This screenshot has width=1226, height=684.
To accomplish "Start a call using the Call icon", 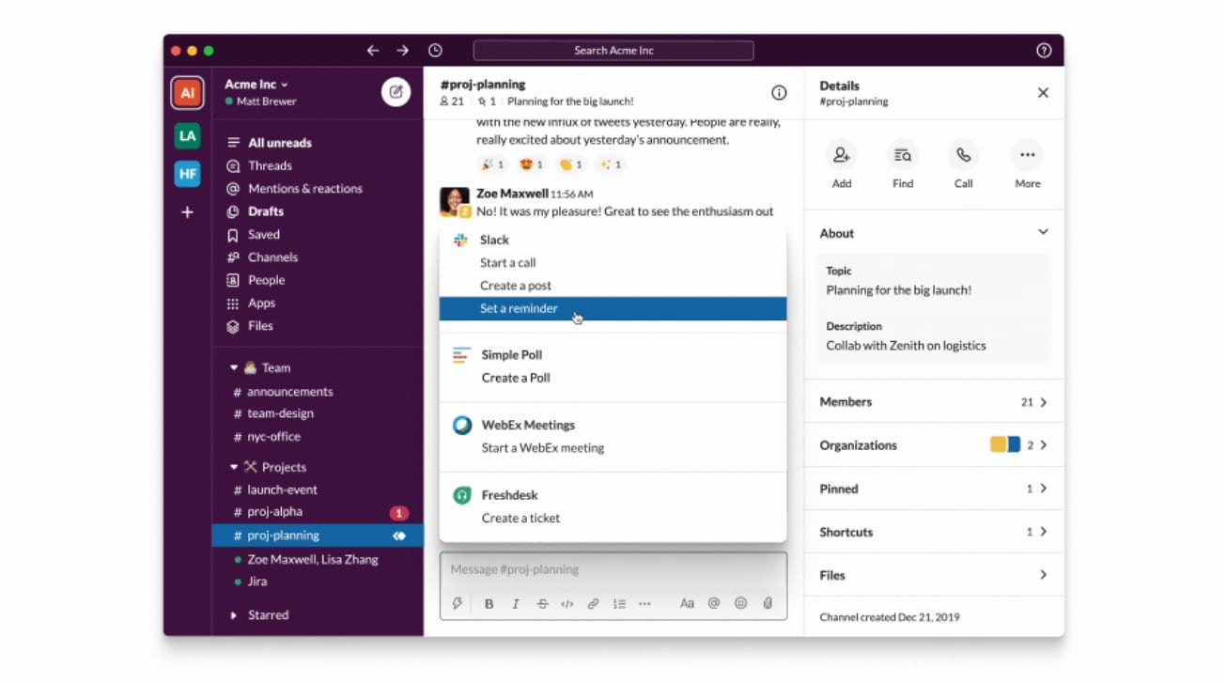I will click(x=963, y=156).
